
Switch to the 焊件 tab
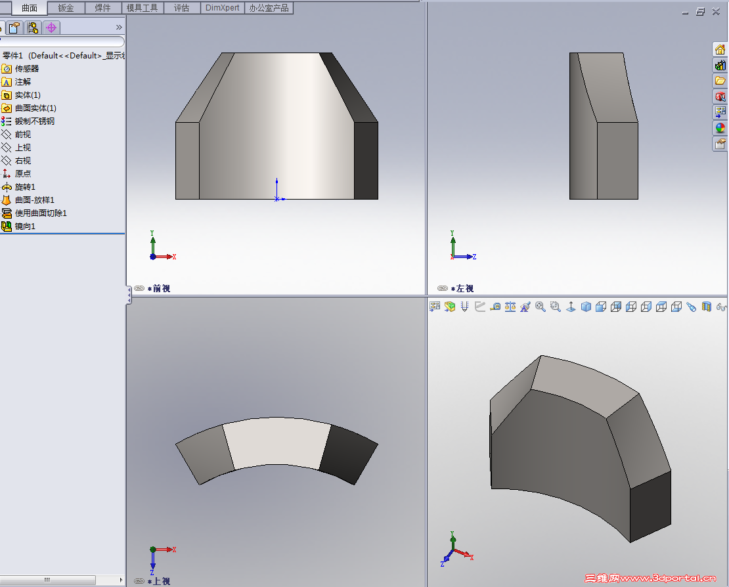coord(102,8)
